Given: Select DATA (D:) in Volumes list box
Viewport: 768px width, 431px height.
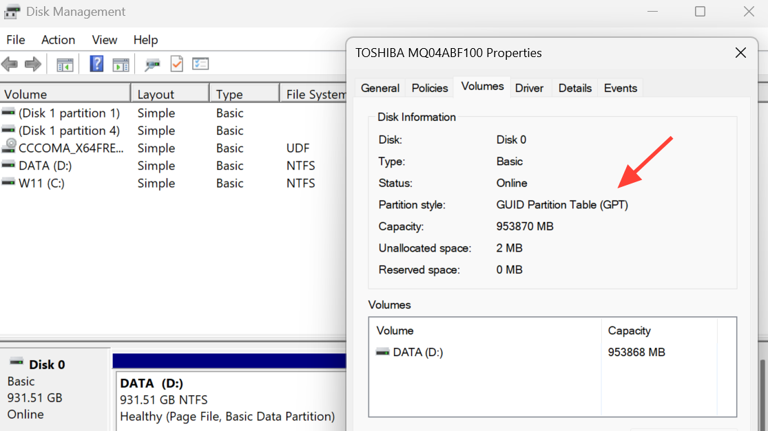Looking at the screenshot, I should pyautogui.click(x=417, y=353).
